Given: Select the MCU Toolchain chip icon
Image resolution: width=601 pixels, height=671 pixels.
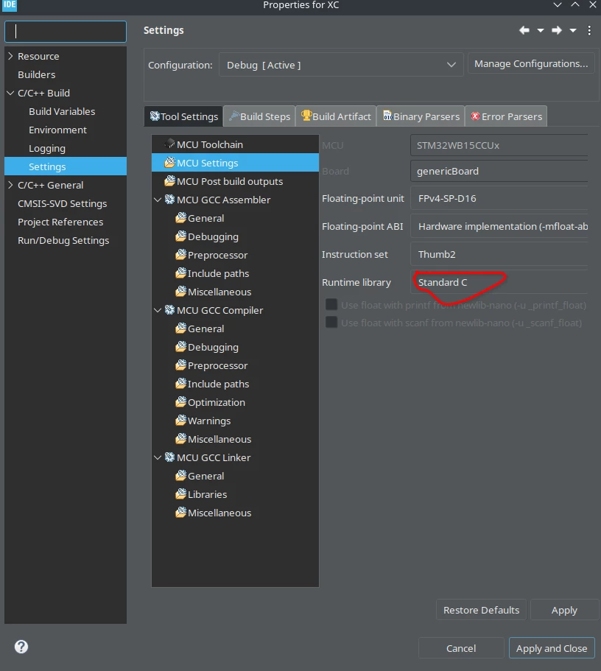Looking at the screenshot, I should [170, 144].
